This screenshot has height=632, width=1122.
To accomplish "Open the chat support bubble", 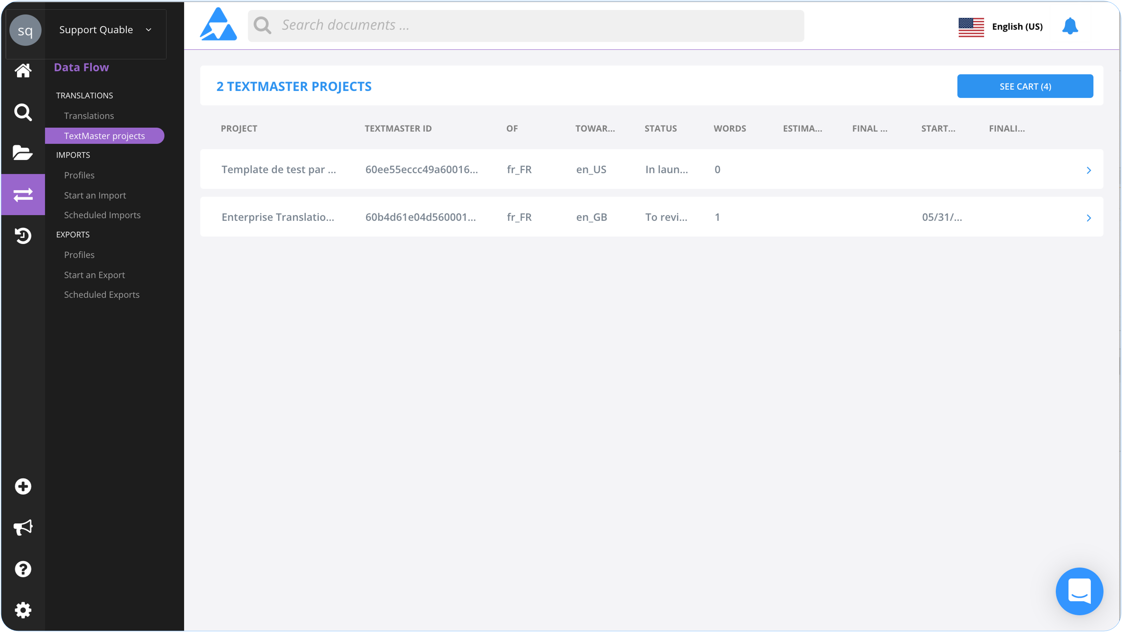I will pyautogui.click(x=1079, y=591).
